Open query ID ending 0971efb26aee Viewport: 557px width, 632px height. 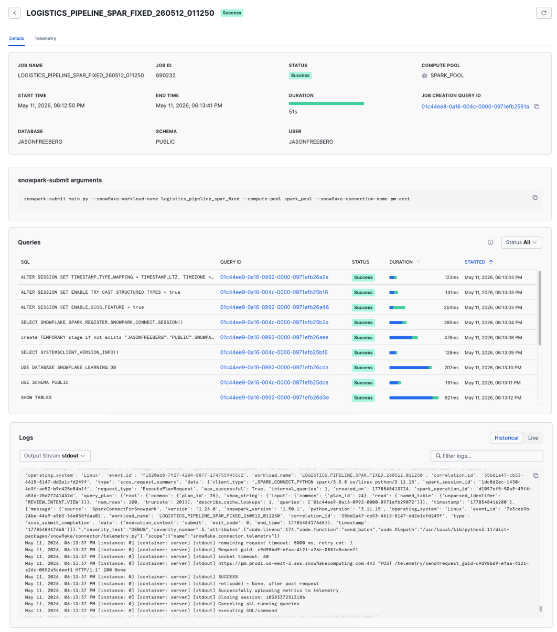click(274, 337)
